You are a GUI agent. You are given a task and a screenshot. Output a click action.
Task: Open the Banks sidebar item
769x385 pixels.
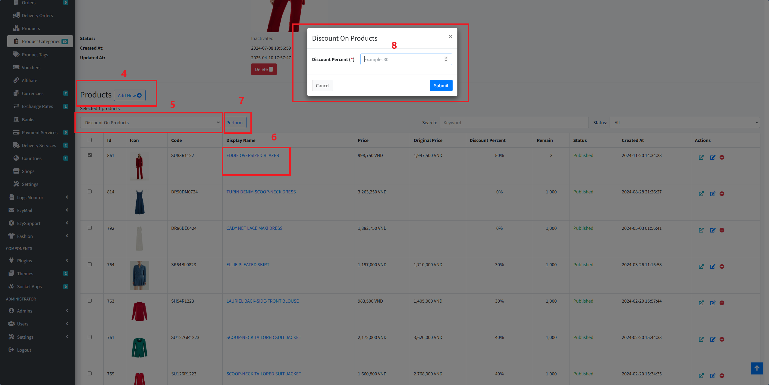pyautogui.click(x=28, y=119)
